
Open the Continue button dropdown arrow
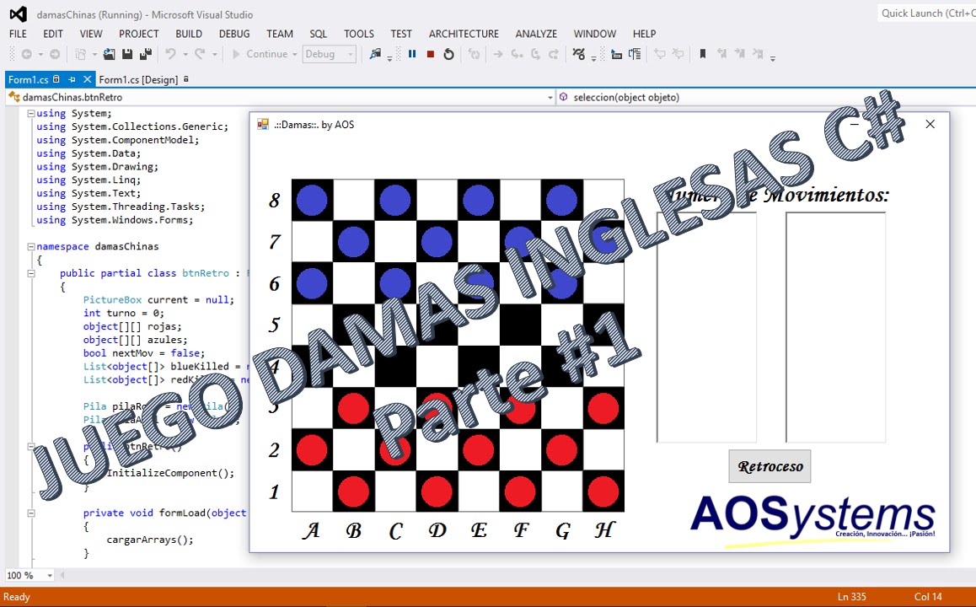295,54
